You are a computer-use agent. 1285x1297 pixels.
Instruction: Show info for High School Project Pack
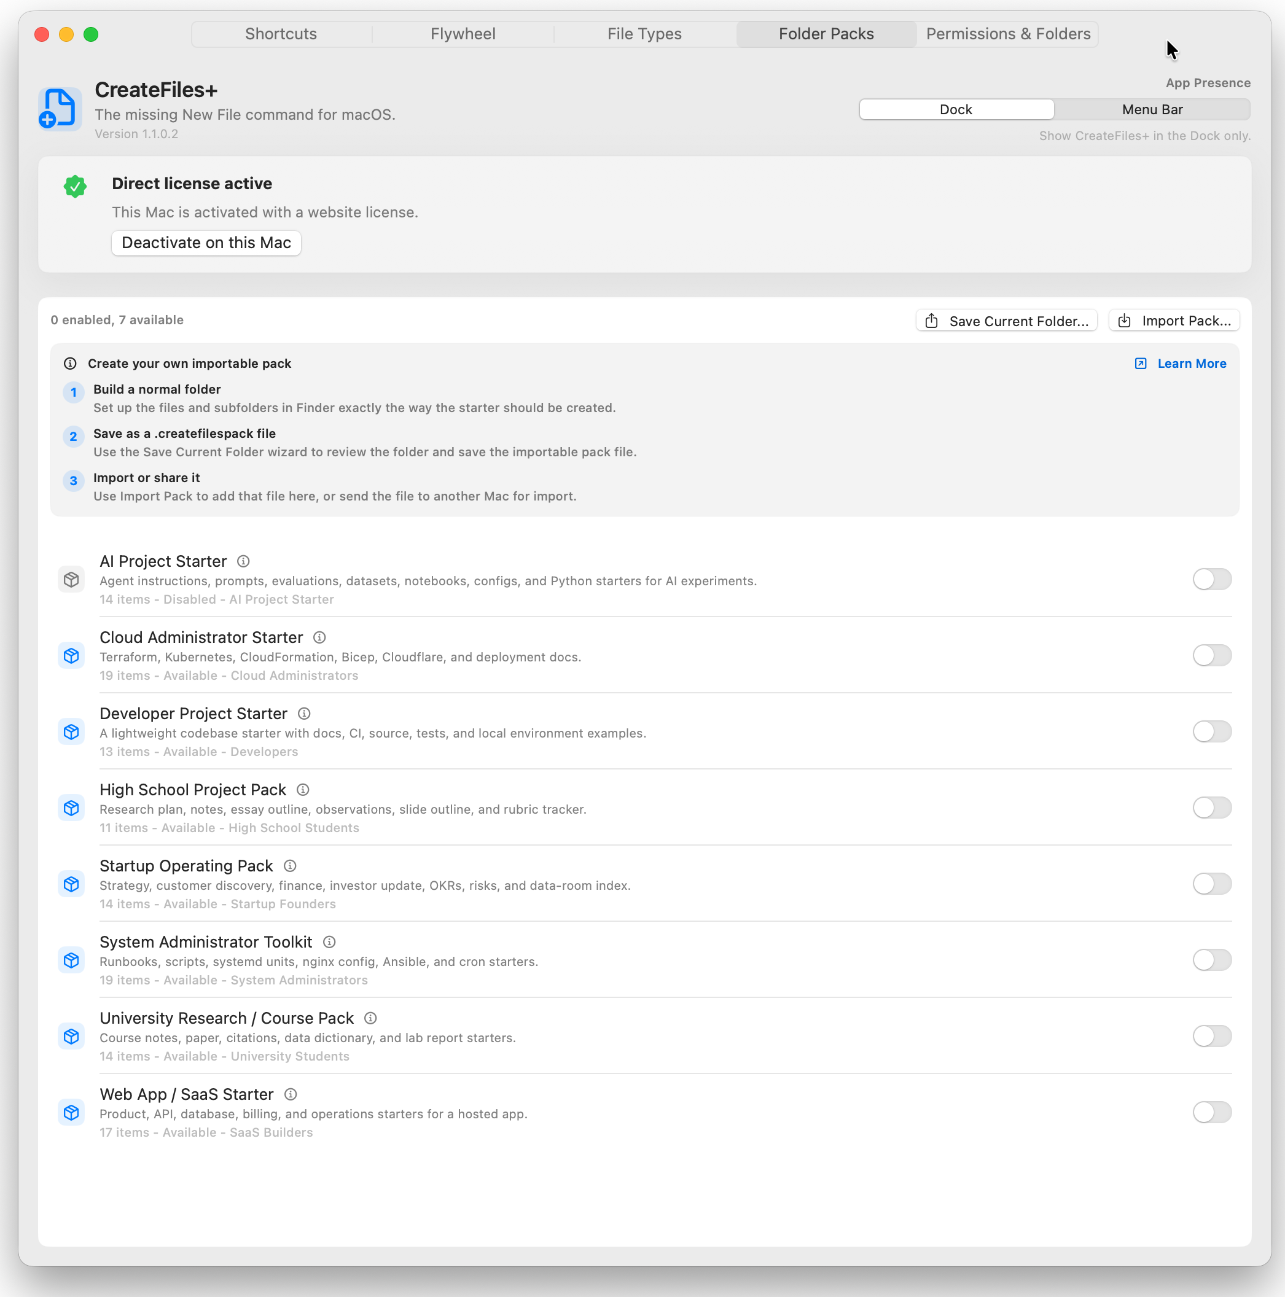click(x=303, y=790)
